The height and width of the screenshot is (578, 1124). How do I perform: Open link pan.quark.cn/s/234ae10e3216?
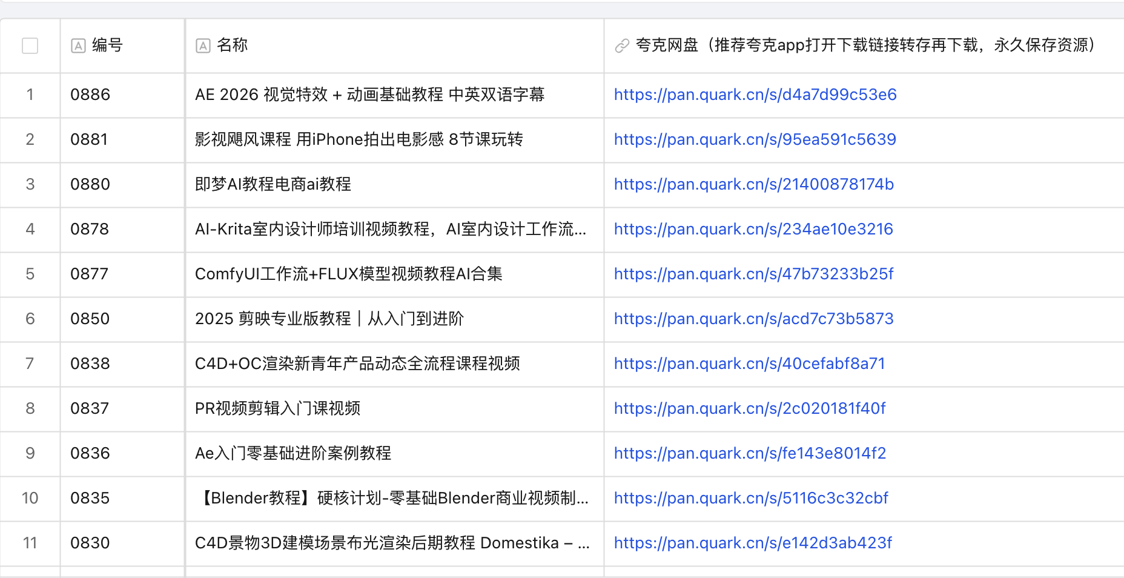tap(753, 229)
